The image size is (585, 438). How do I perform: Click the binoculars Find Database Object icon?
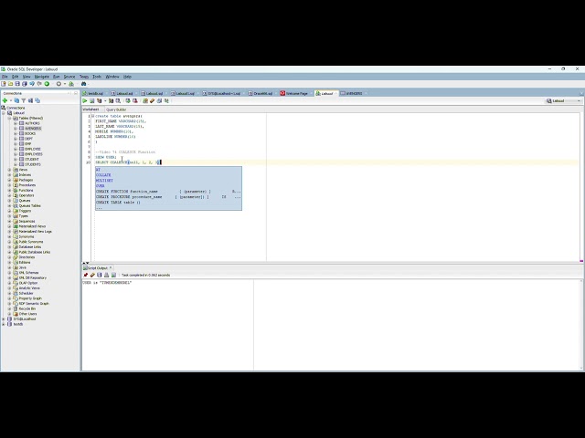coord(83,84)
